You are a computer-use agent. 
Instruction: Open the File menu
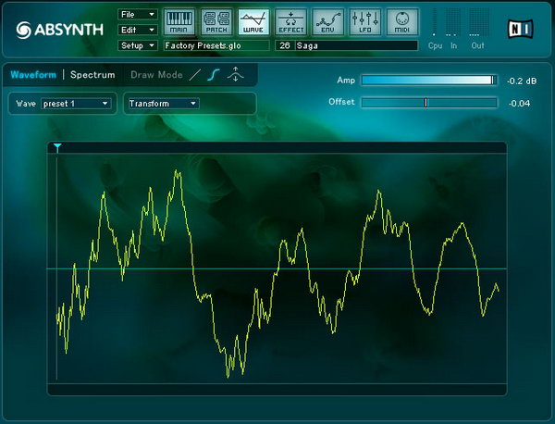(137, 15)
